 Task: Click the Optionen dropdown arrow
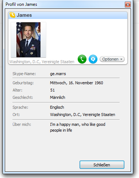tap(121, 59)
